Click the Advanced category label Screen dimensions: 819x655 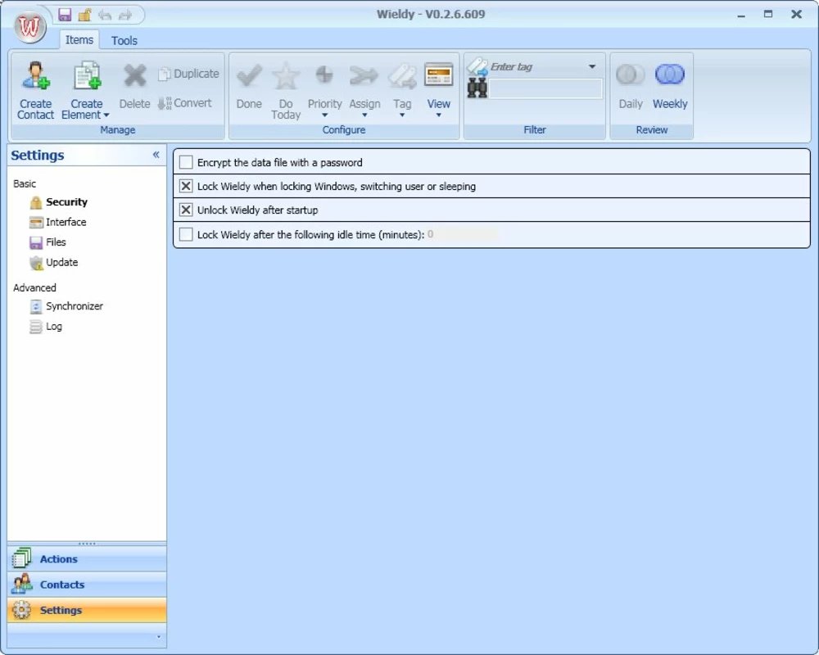coord(34,288)
